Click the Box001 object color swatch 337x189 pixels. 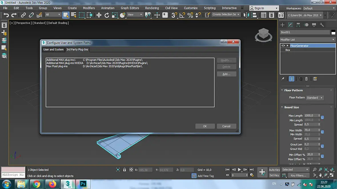click(333, 32)
